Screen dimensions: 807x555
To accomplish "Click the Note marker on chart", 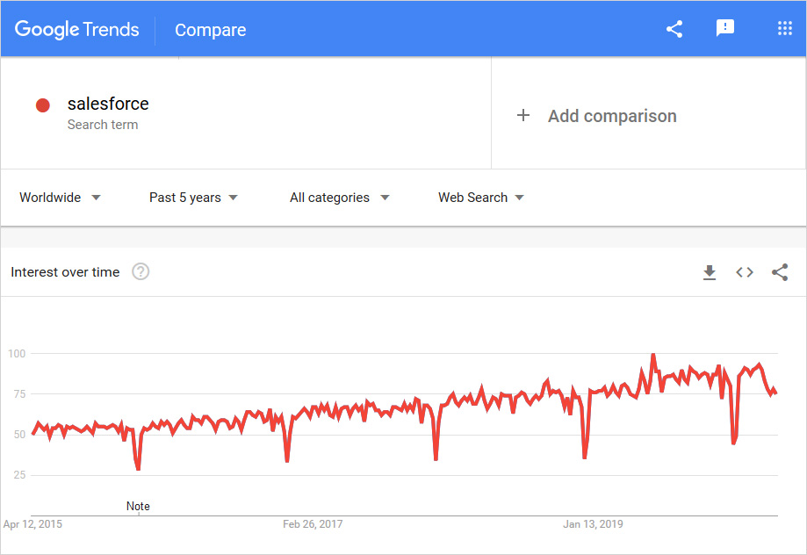I will pos(138,506).
